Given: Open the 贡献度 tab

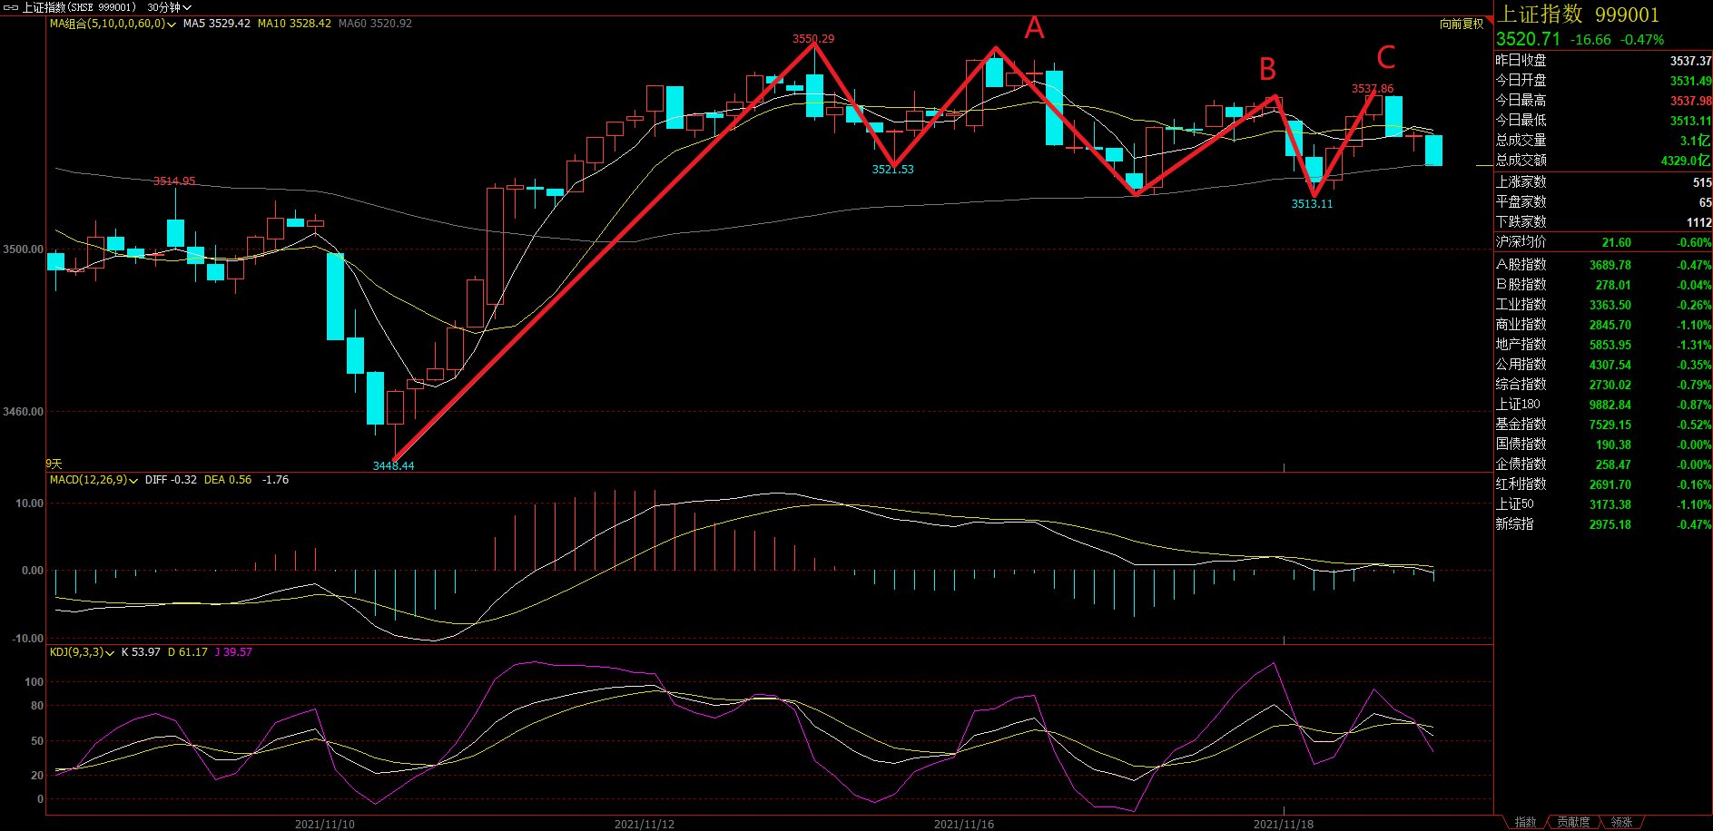Looking at the screenshot, I should pyautogui.click(x=1573, y=822).
